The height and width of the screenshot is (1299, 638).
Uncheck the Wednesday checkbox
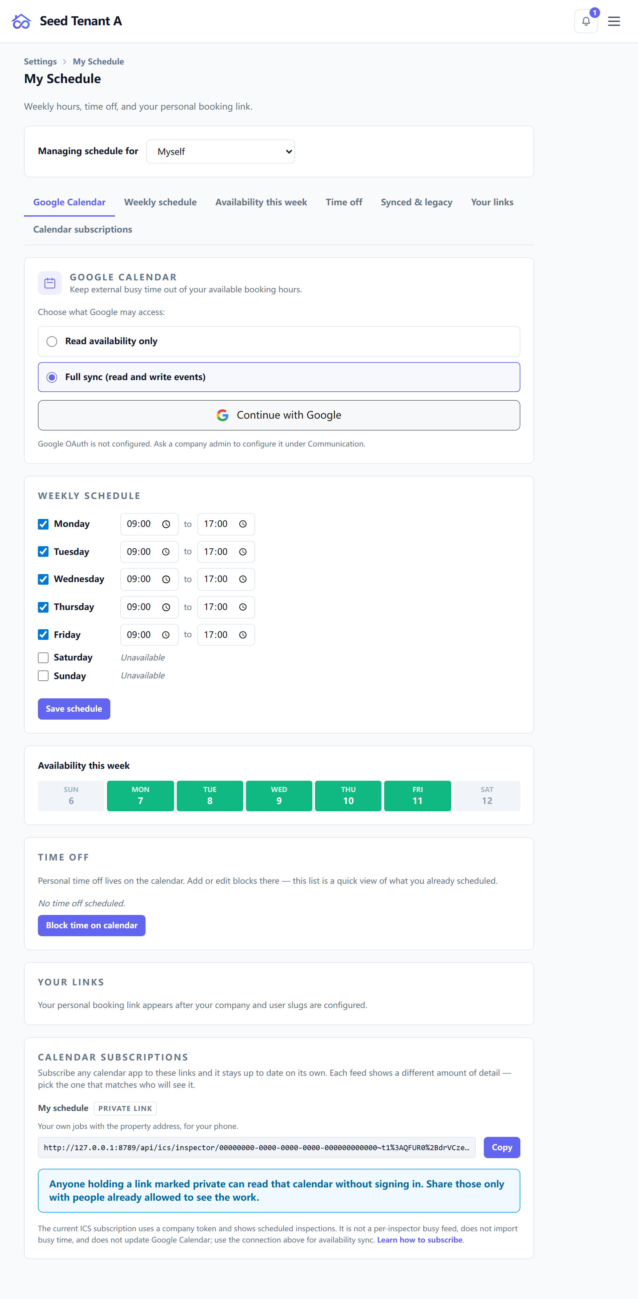pyautogui.click(x=44, y=579)
